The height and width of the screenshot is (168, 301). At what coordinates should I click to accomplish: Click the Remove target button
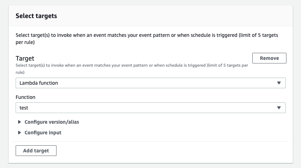point(269,58)
